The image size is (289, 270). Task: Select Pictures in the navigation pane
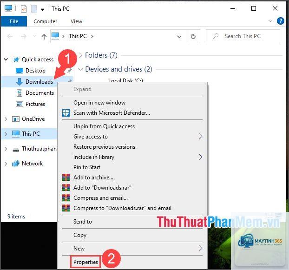(35, 104)
